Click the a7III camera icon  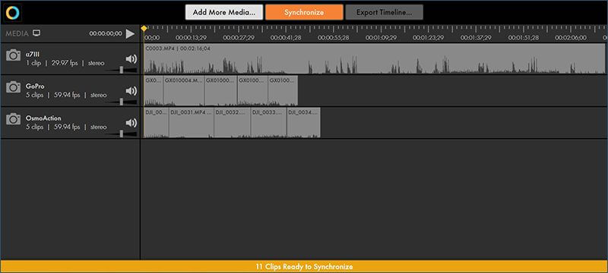coord(13,55)
